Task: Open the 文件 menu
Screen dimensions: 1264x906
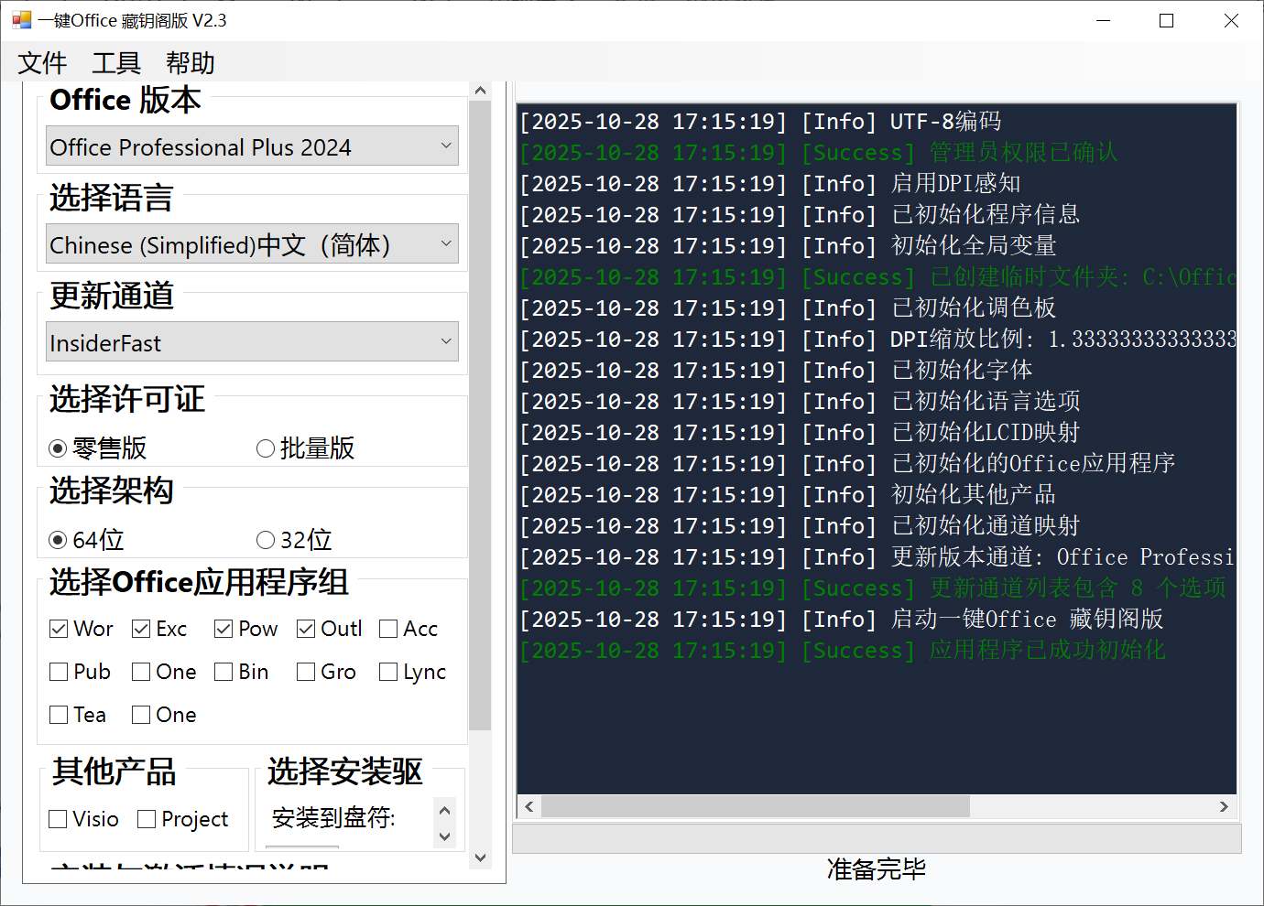Action: point(42,63)
